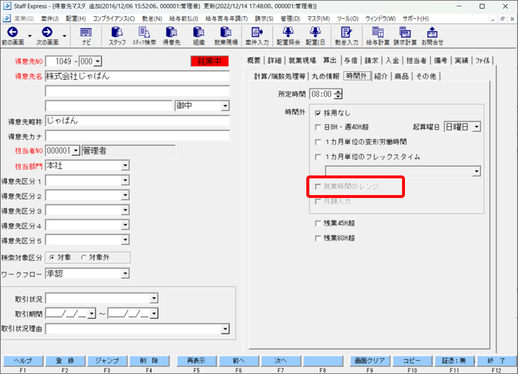
Task: Select the ナビ navigation icon
Action: click(87, 36)
